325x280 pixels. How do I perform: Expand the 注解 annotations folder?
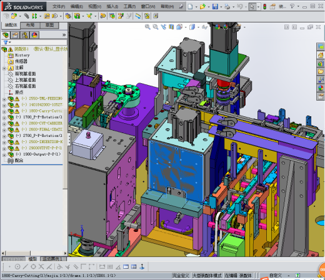click(x=4, y=68)
